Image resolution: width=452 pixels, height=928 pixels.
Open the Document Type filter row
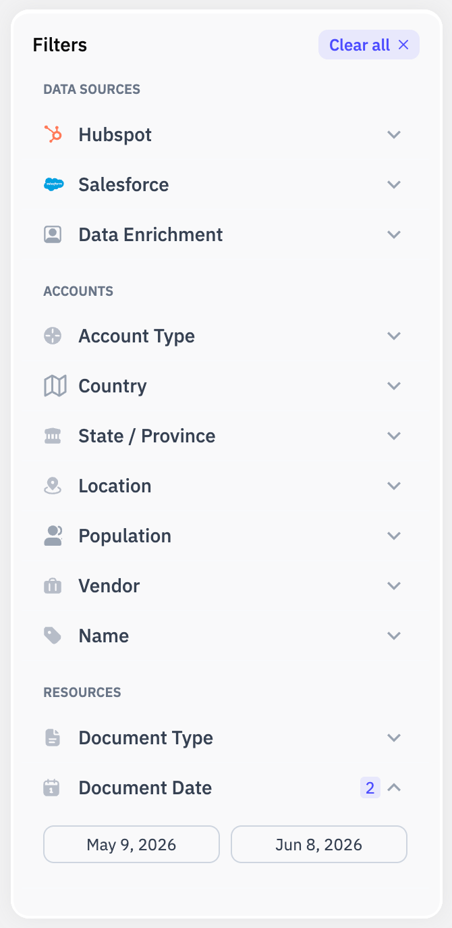click(225, 738)
